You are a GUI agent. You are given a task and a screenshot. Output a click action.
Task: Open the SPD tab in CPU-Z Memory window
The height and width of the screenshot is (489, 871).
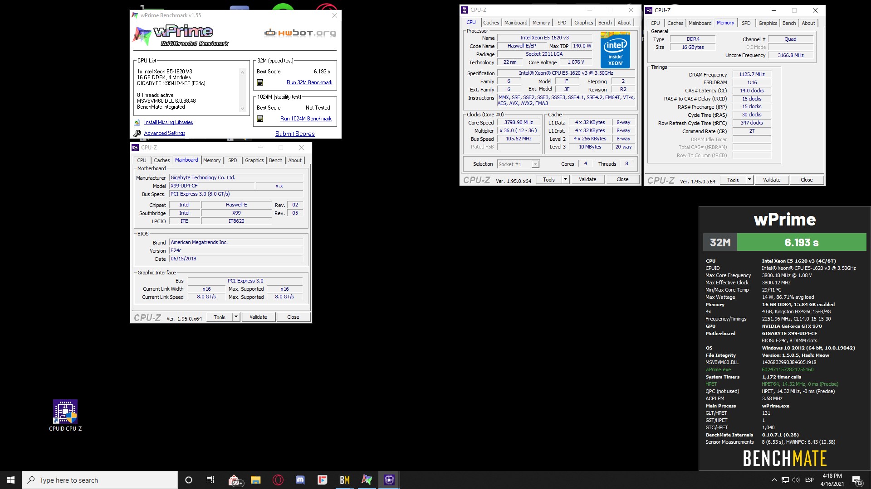pos(746,23)
